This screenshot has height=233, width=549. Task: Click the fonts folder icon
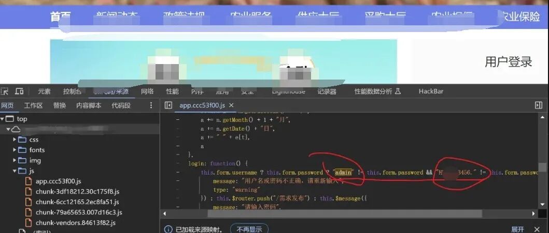[x=22, y=150]
